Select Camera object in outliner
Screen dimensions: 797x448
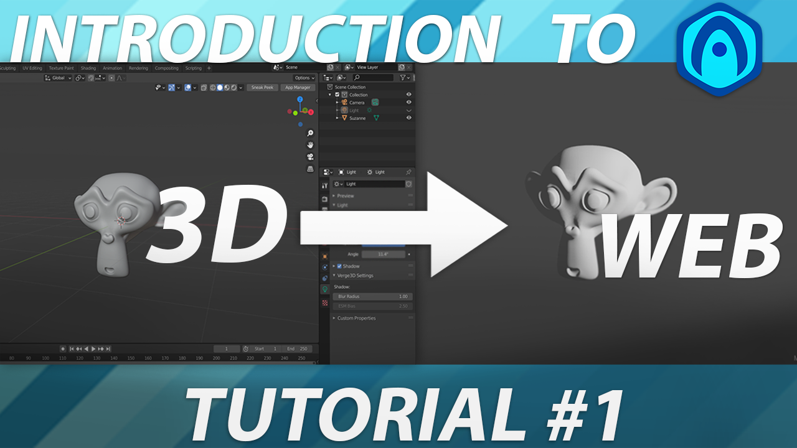click(x=357, y=103)
